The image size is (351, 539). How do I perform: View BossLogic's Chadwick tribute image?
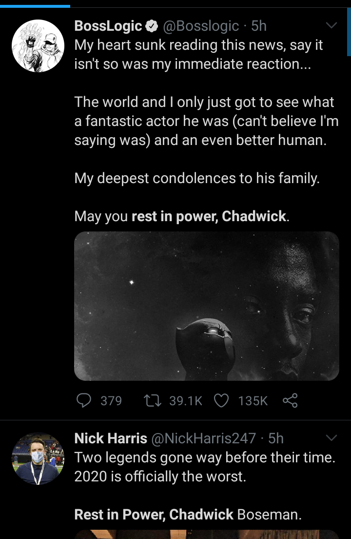tap(206, 306)
